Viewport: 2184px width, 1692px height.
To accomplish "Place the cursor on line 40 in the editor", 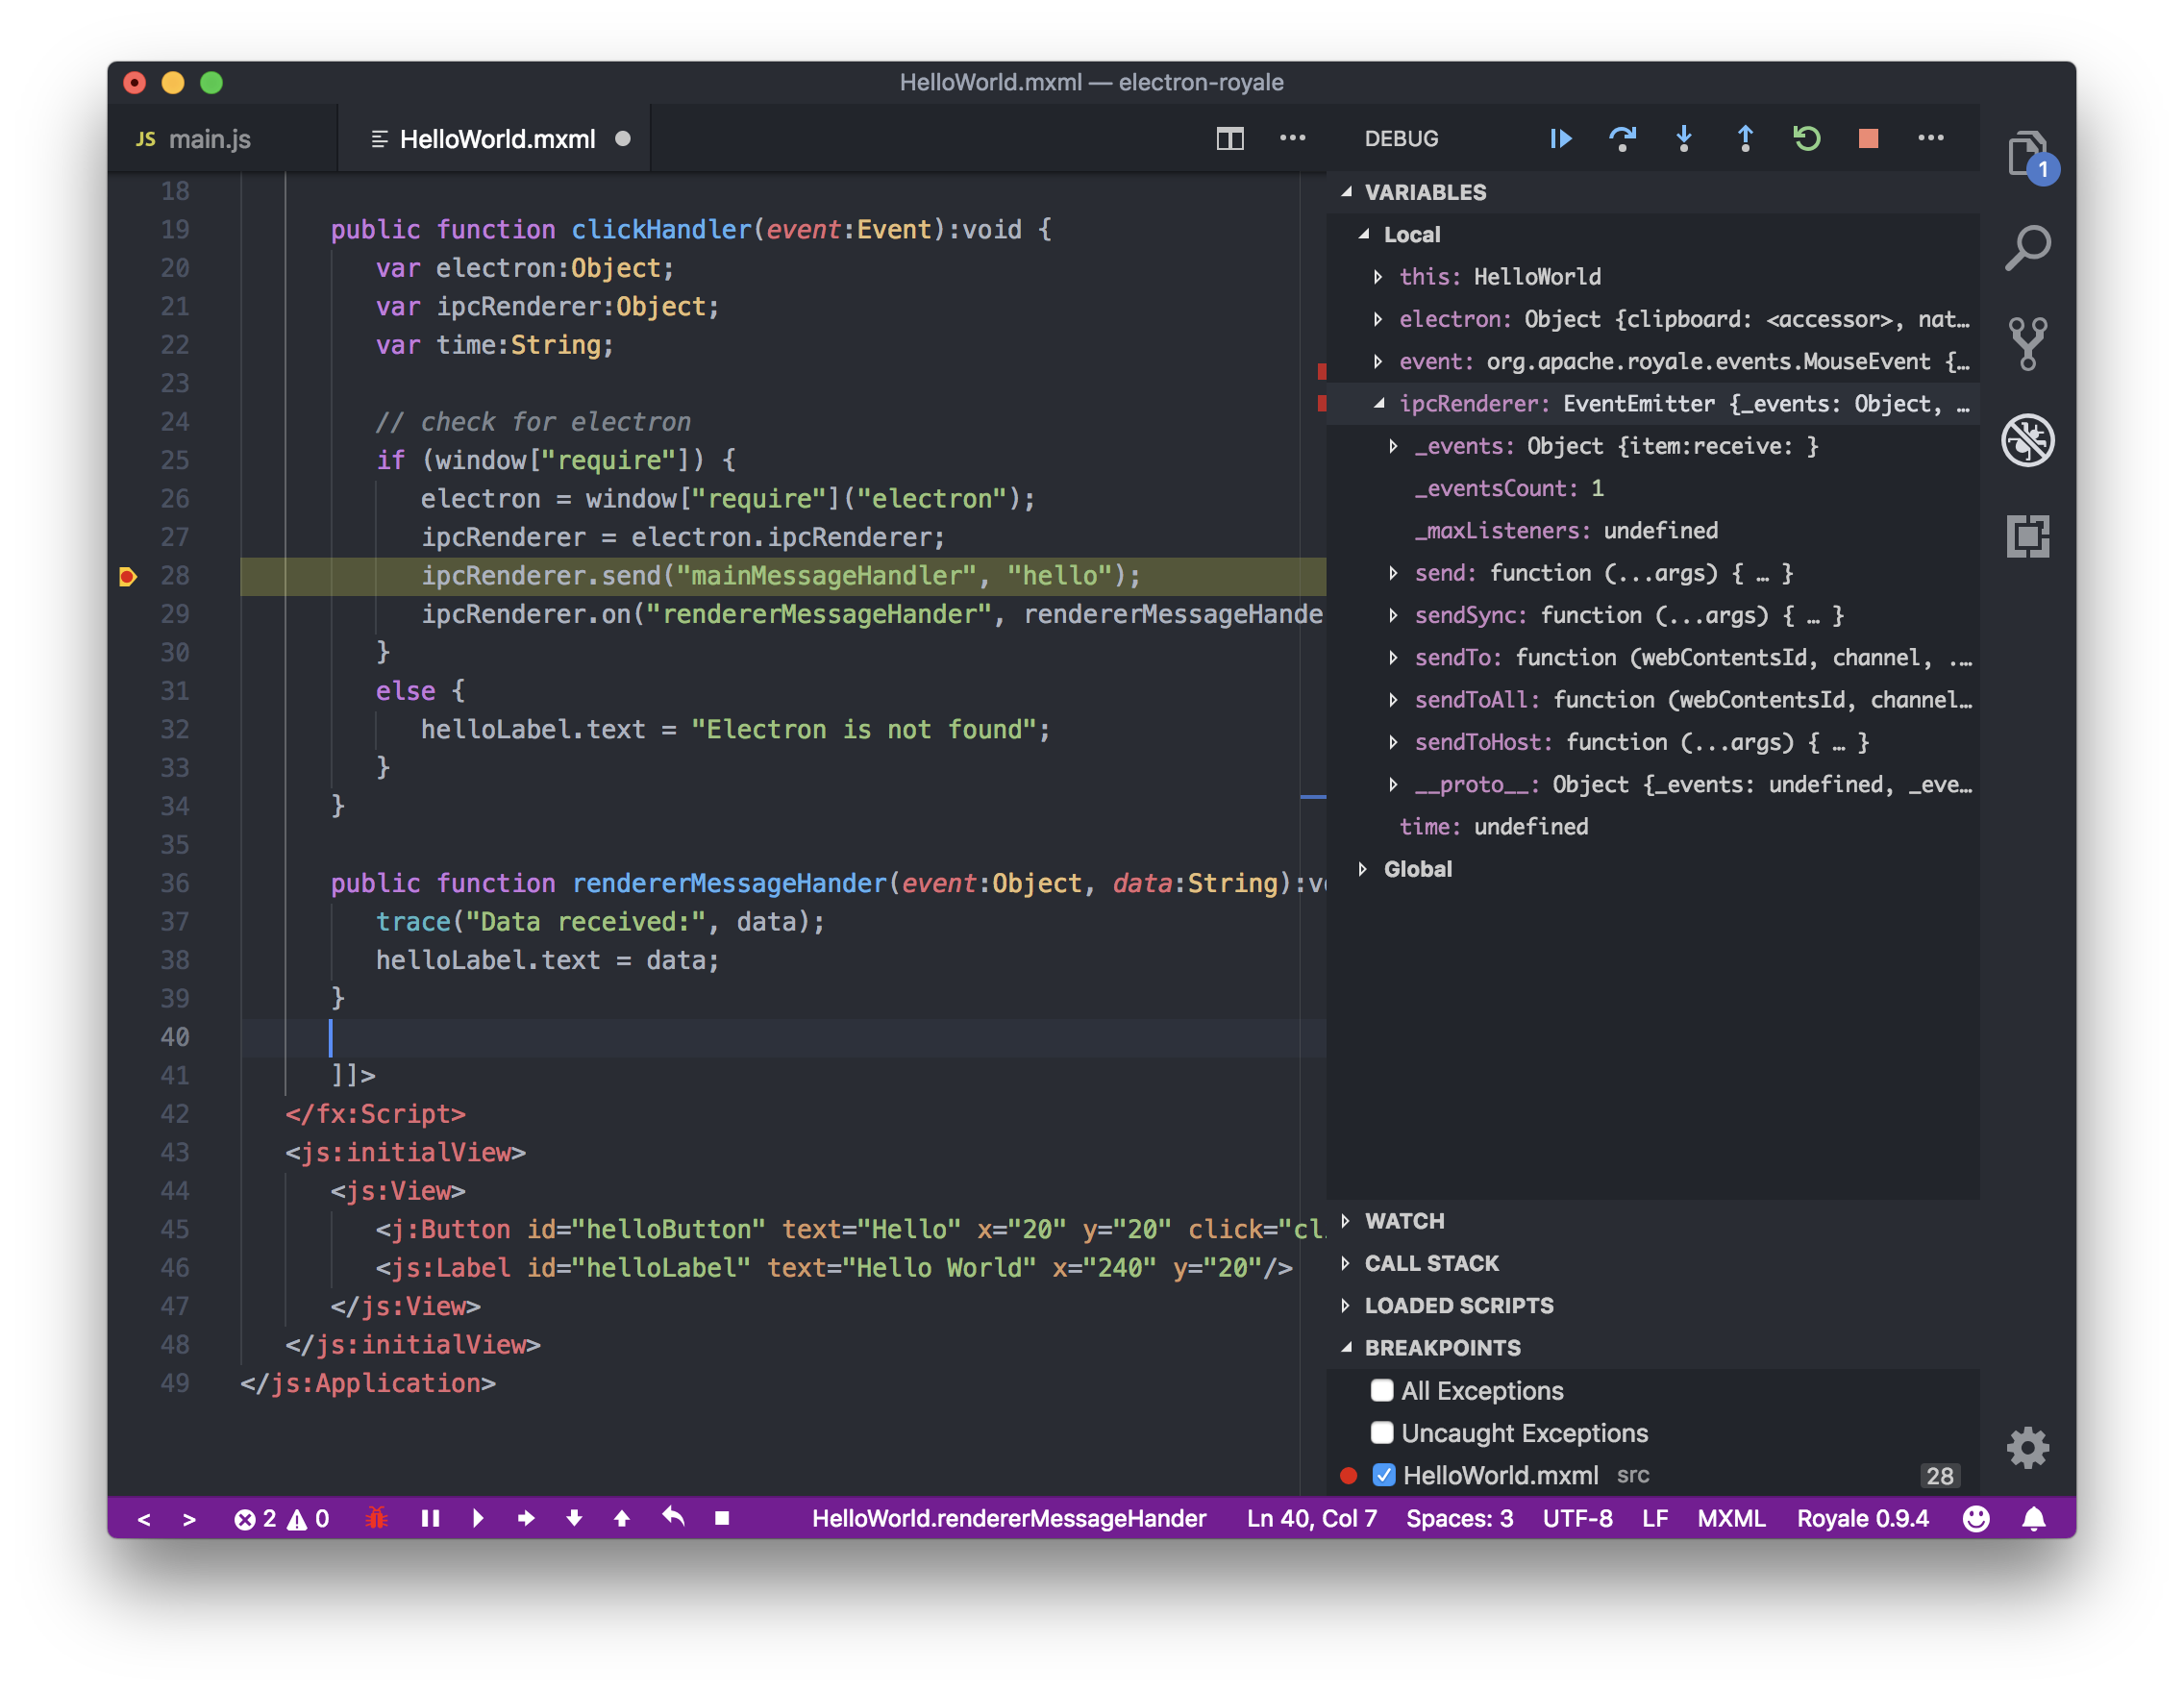I will pos(783,1037).
